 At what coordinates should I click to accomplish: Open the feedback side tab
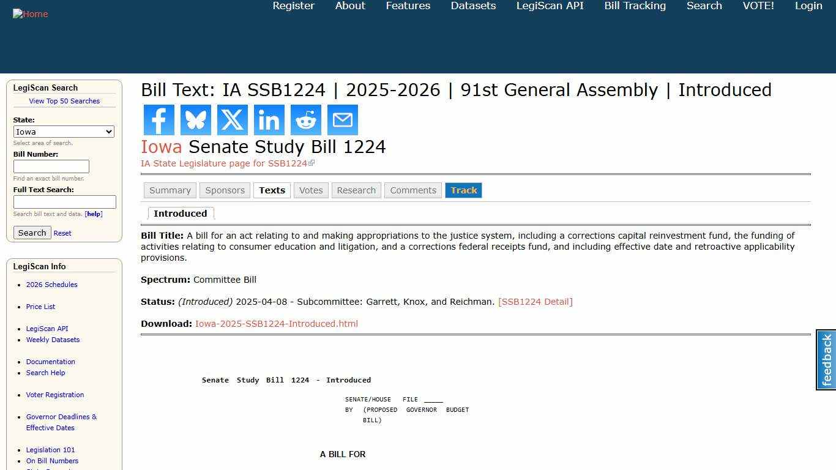[x=825, y=359]
